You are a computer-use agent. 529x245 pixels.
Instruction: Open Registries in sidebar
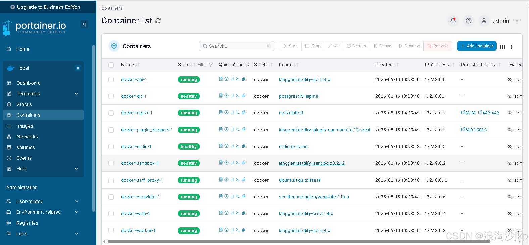coord(27,223)
